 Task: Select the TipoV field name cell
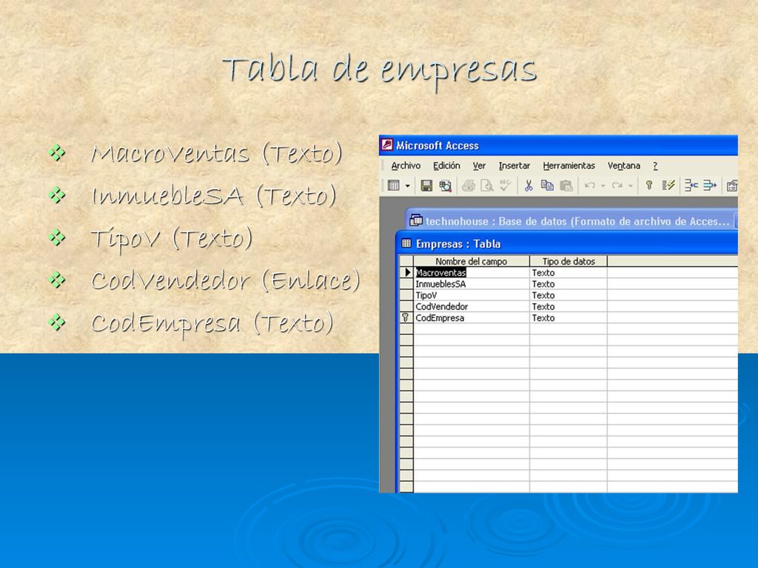472,295
